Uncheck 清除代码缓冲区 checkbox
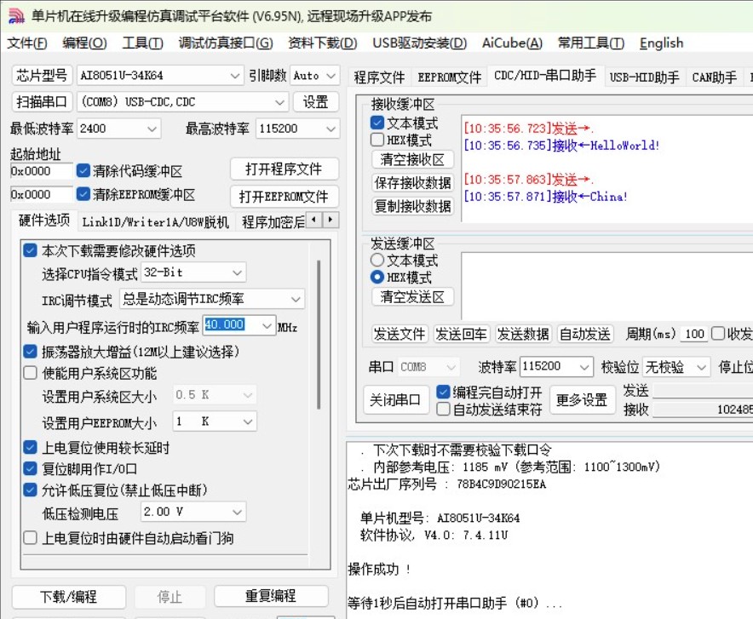The image size is (753, 619). pos(83,171)
